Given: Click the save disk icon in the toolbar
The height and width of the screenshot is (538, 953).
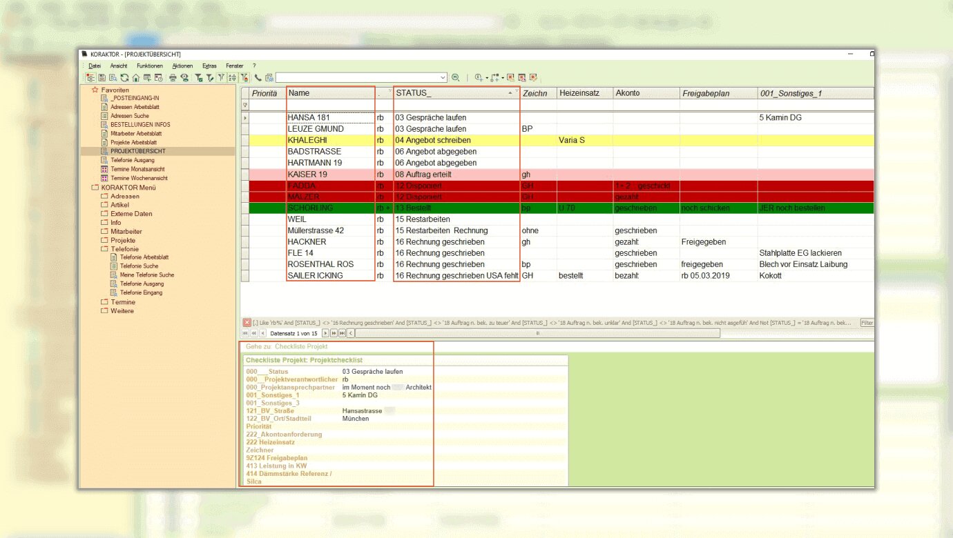Looking at the screenshot, I should (x=102, y=78).
